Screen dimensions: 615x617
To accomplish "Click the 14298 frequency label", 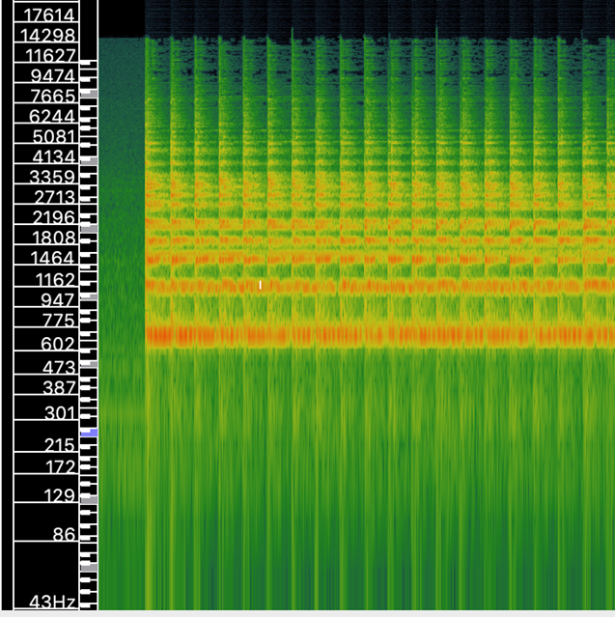I will point(50,35).
